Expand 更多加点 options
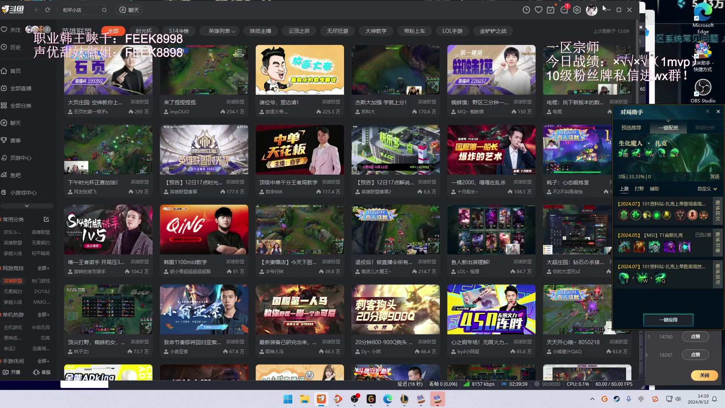The image size is (725, 408). 718,274
